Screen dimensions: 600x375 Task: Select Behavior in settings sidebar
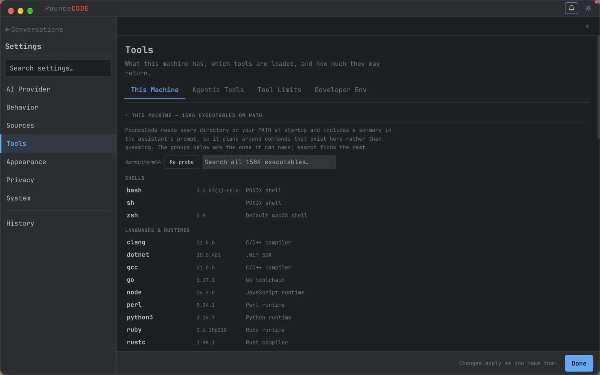58,107
